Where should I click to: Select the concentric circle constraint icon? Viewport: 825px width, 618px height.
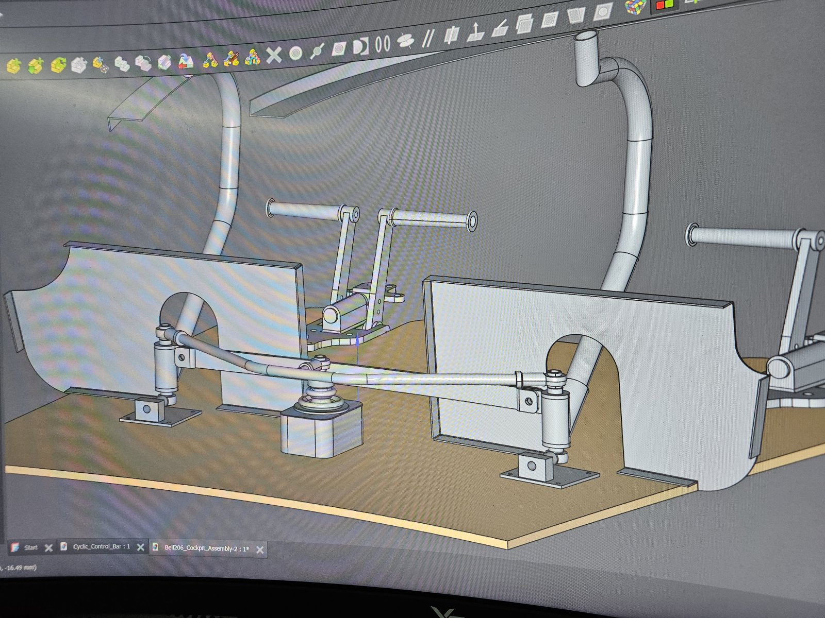tap(295, 53)
